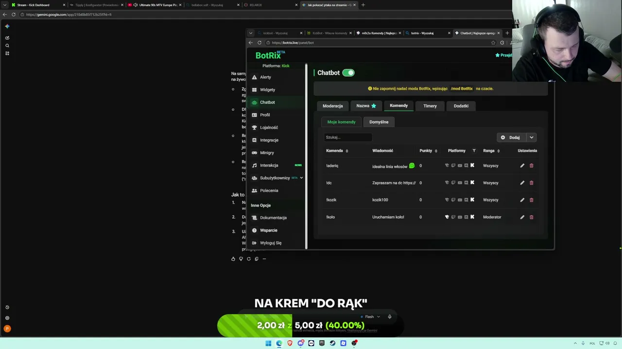622x349 pixels.
Task: Switch to the Dodatki tab
Action: tap(461, 106)
